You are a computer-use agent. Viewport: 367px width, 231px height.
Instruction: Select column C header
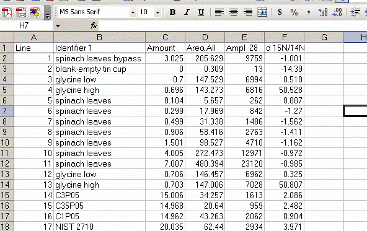tap(166, 37)
